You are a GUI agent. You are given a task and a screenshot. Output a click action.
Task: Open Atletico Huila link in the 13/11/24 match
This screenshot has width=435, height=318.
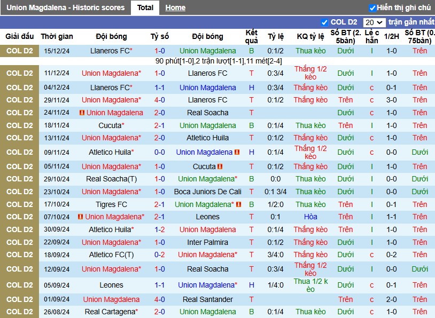pos(207,138)
